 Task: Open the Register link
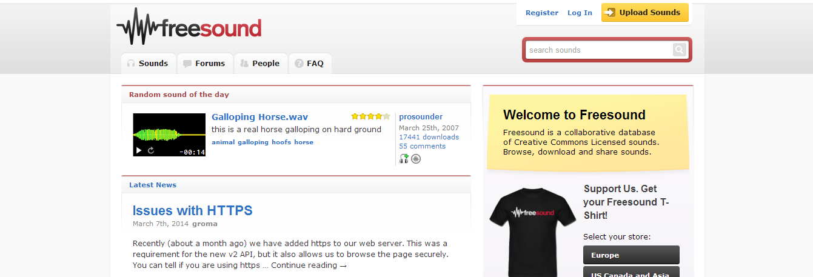click(542, 13)
